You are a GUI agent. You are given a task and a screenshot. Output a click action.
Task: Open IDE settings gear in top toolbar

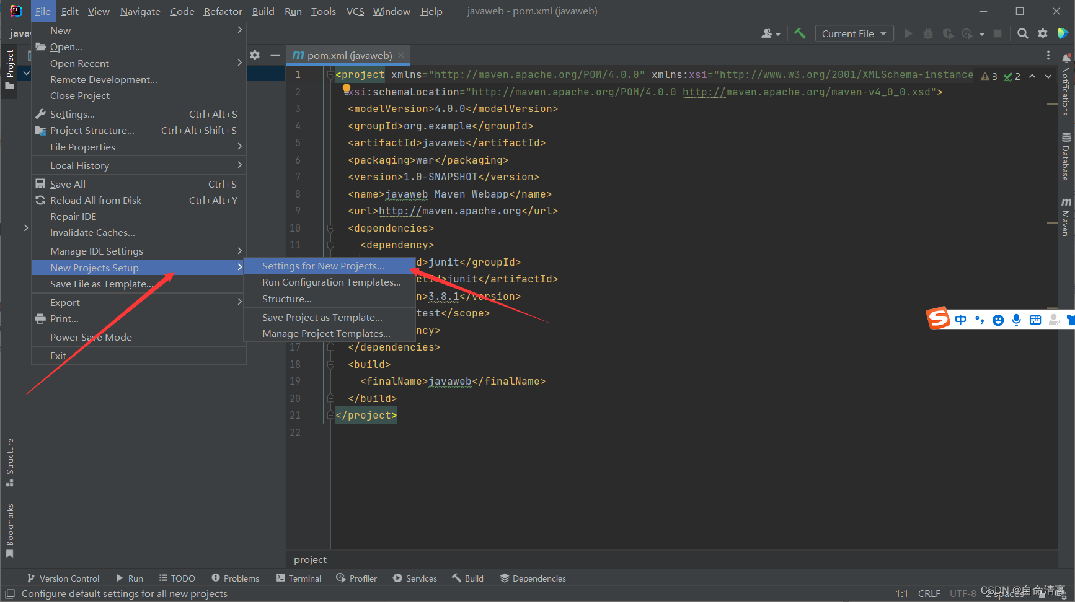(1043, 33)
